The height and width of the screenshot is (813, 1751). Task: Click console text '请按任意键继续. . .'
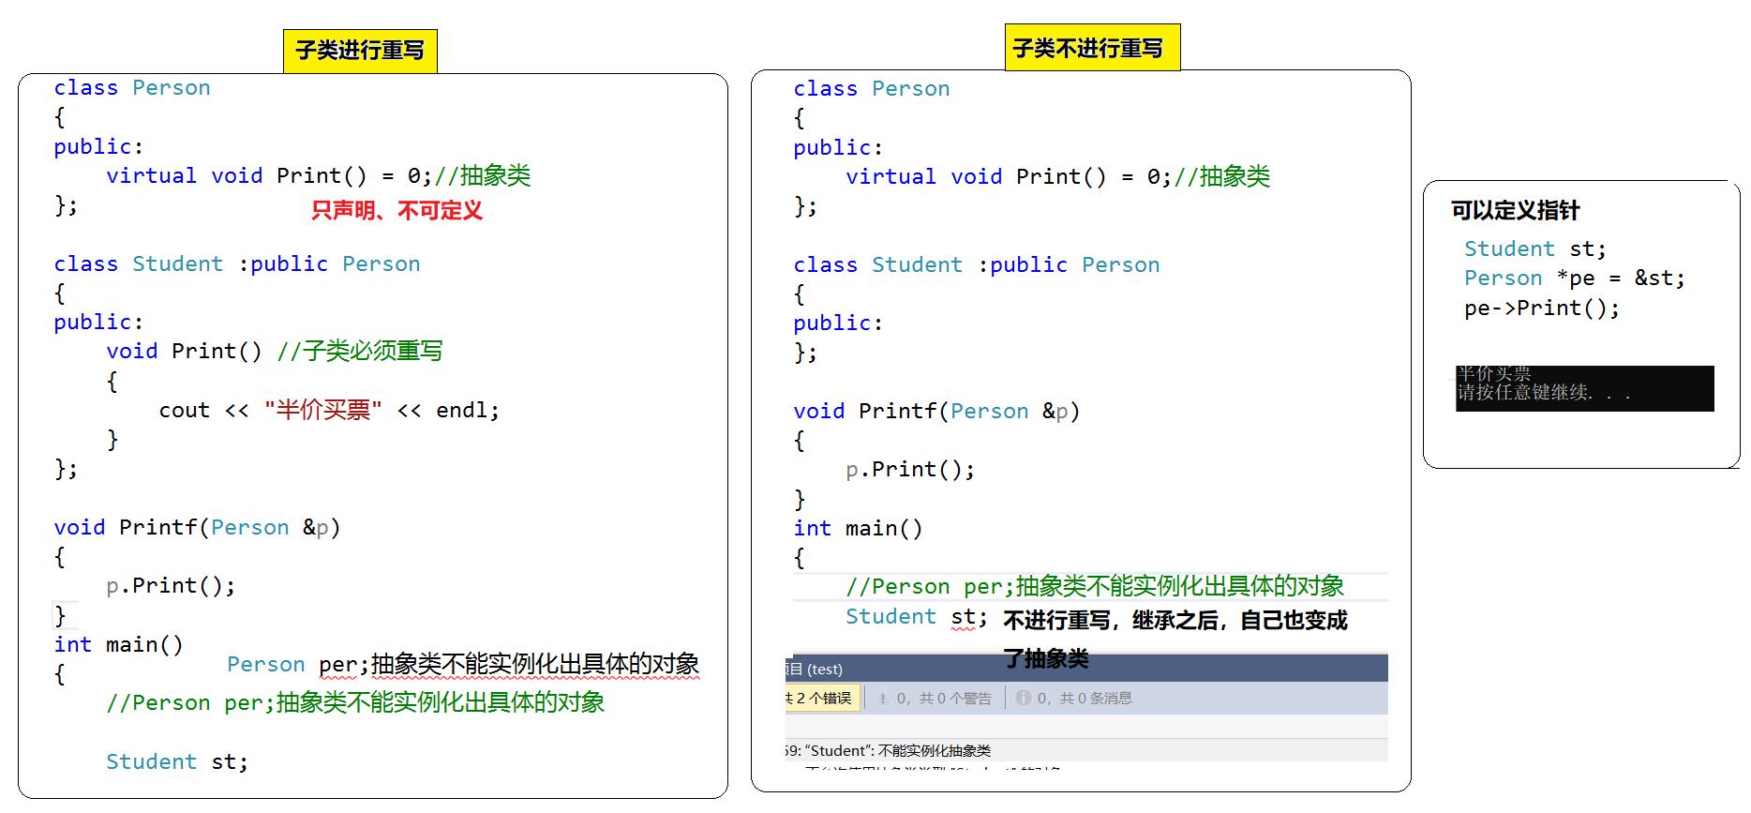click(1544, 392)
